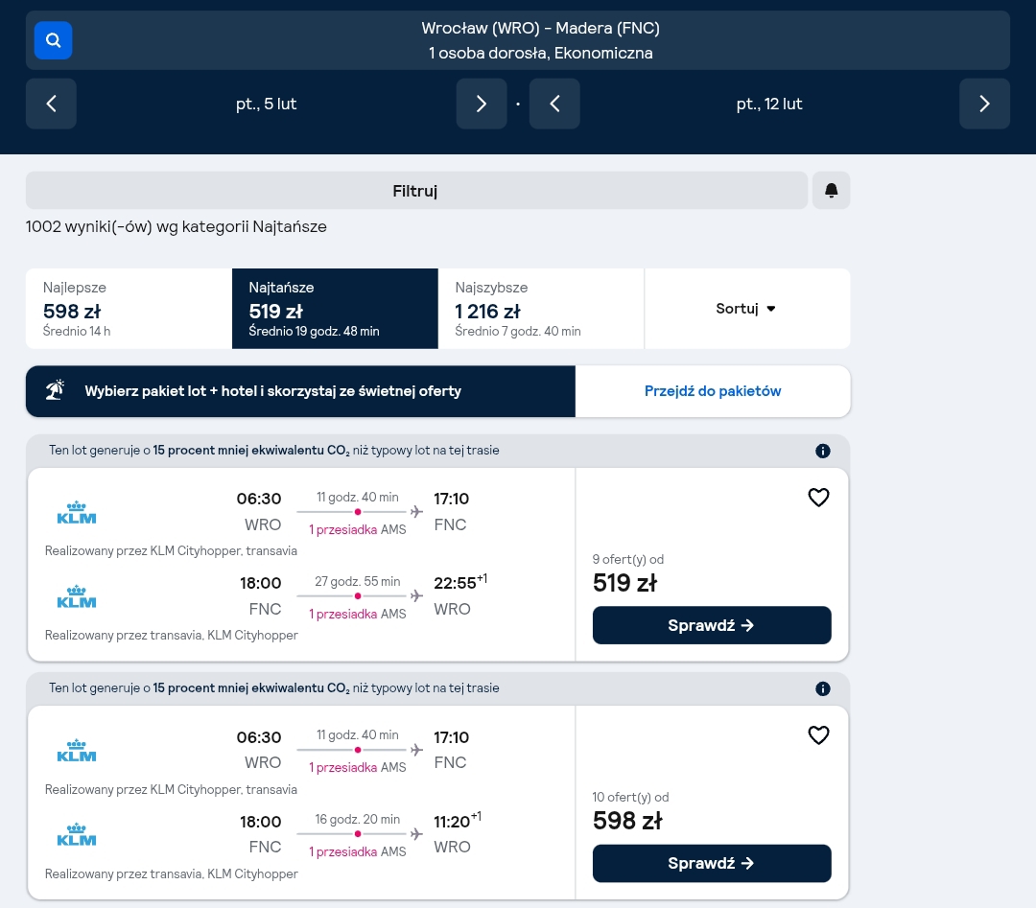This screenshot has height=908, width=1036.
Task: Click Sprawdź for the 598 zł offer
Action: (x=712, y=863)
